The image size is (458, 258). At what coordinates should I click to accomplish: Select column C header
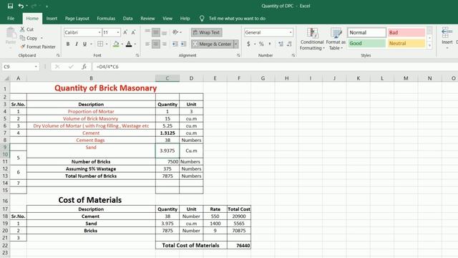[167, 78]
